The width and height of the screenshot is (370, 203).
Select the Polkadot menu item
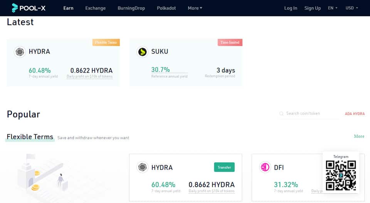click(166, 8)
